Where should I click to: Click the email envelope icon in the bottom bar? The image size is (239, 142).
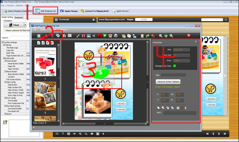[x=92, y=134]
